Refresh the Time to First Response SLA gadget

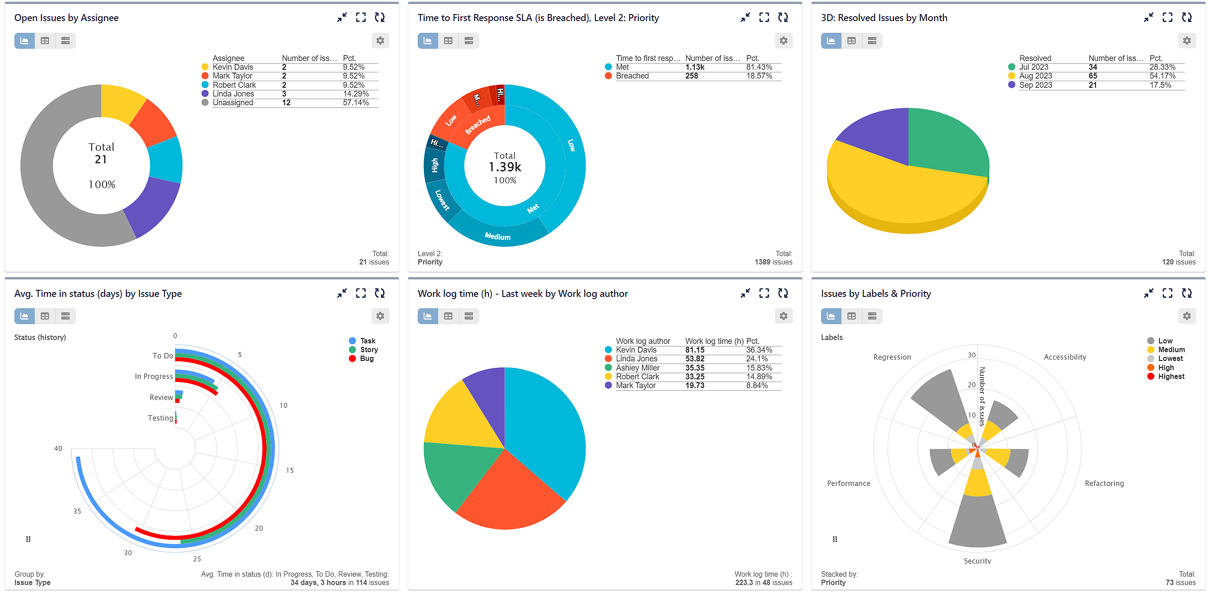[x=783, y=18]
